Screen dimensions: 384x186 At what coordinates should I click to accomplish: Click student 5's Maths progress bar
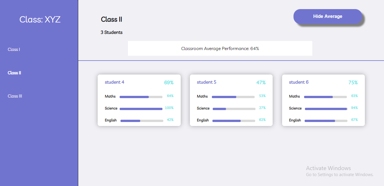point(233,97)
